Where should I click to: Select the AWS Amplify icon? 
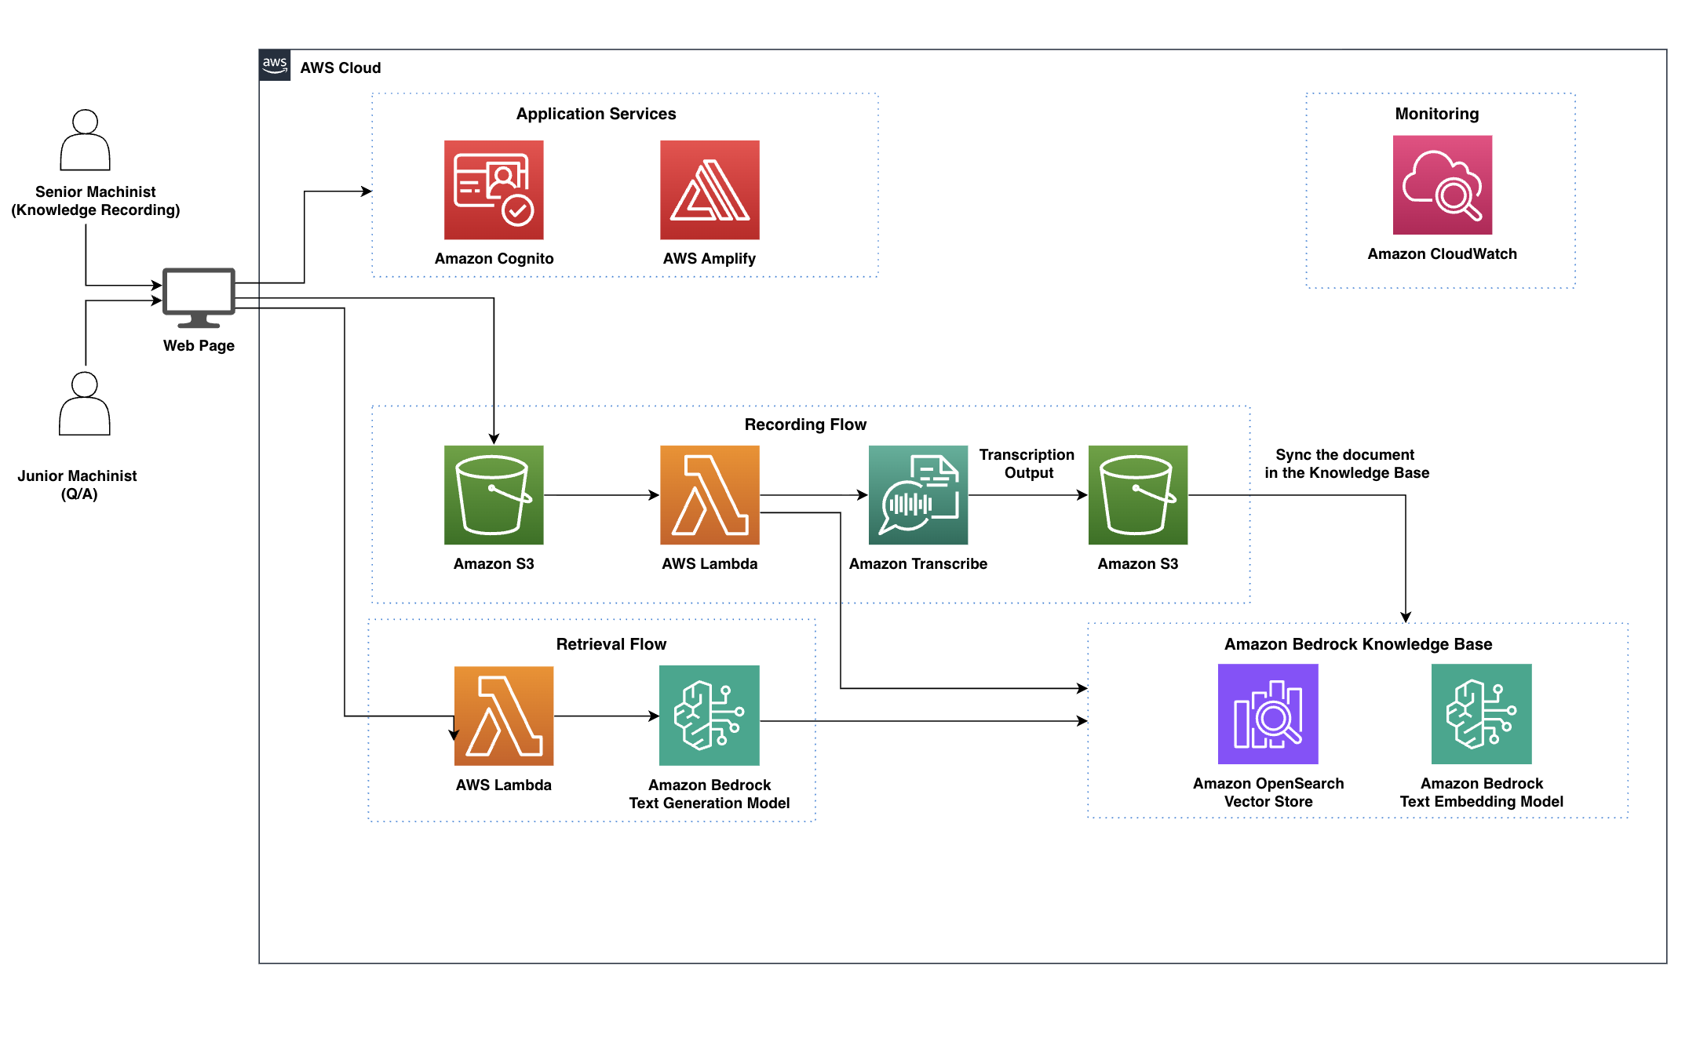(710, 190)
